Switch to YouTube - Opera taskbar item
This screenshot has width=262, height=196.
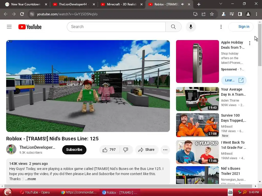(35, 192)
